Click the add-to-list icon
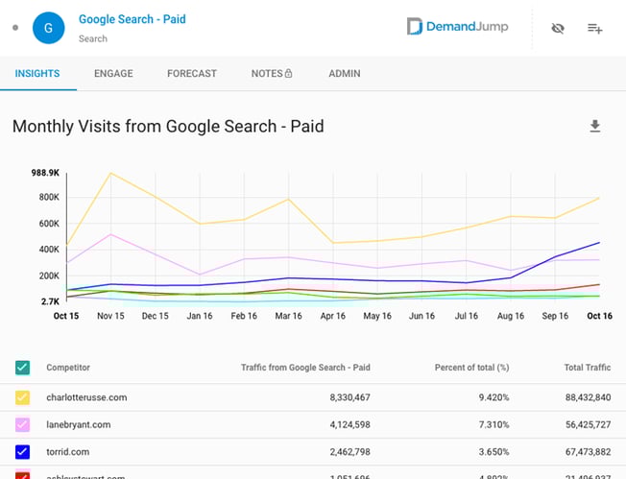The width and height of the screenshot is (626, 479). click(x=595, y=29)
